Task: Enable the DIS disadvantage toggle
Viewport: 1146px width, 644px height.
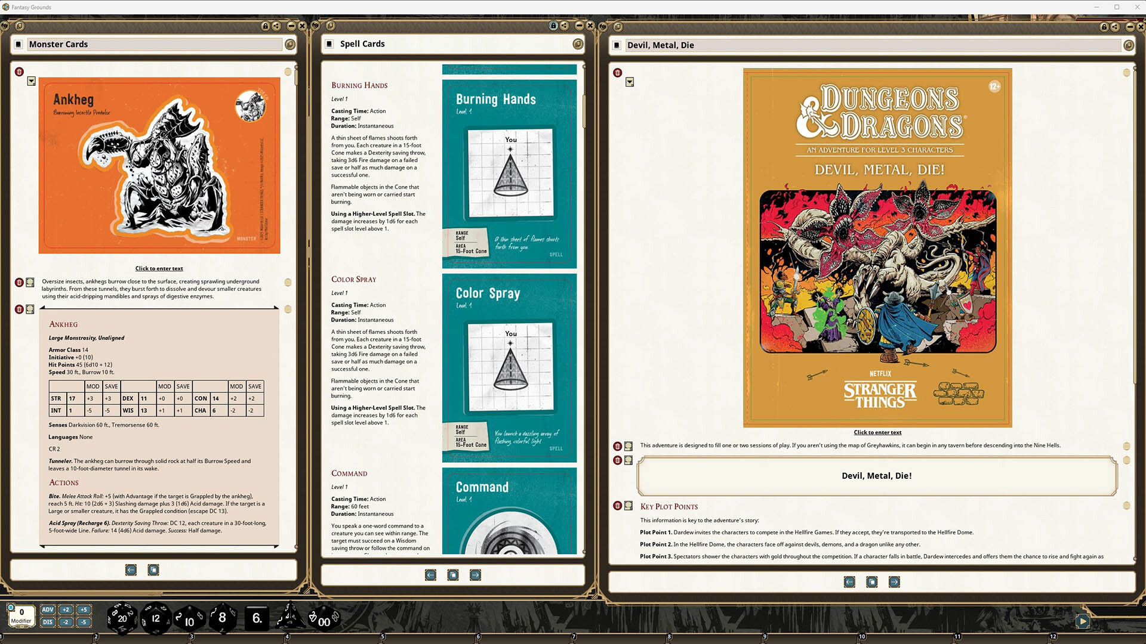Action: 47,622
